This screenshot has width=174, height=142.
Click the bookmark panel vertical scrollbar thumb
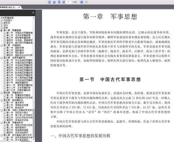pyautogui.click(x=34, y=123)
